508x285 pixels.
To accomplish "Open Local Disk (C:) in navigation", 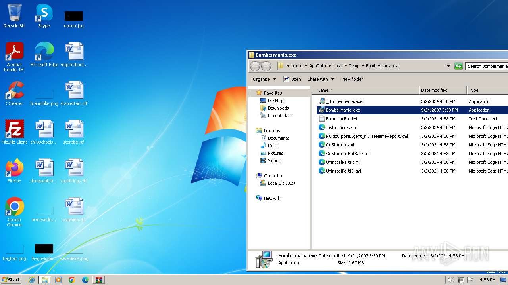I will 281,183.
